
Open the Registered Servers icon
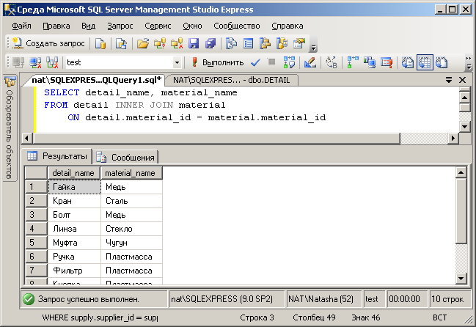[x=232, y=44]
